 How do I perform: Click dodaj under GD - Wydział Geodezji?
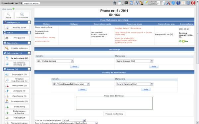click(75, 66)
